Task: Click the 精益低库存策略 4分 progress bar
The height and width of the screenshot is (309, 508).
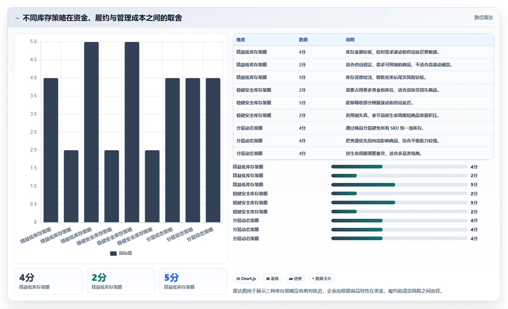Action: coord(399,167)
